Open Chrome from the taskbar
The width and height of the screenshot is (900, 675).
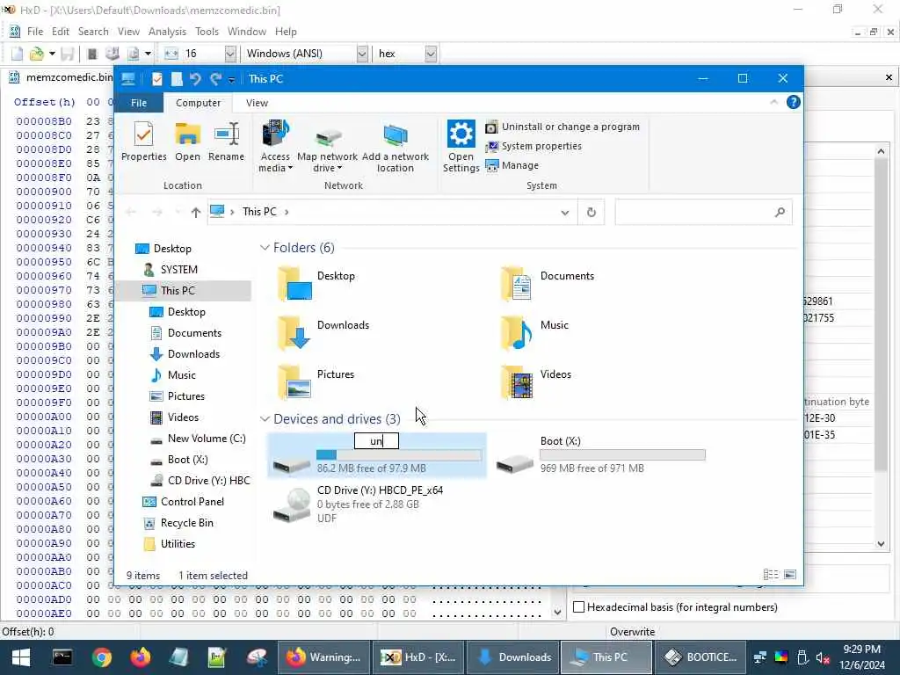point(102,657)
